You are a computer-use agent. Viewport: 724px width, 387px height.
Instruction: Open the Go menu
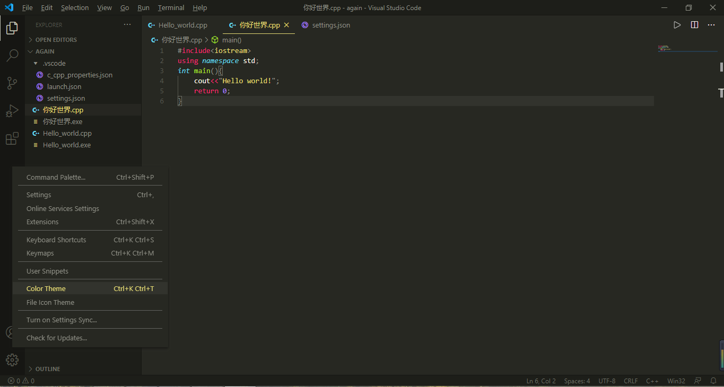pos(125,8)
